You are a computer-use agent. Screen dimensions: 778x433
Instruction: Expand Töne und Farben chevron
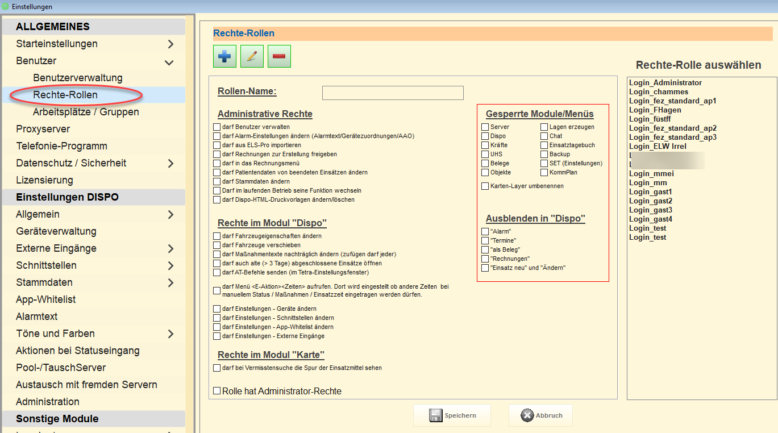170,334
